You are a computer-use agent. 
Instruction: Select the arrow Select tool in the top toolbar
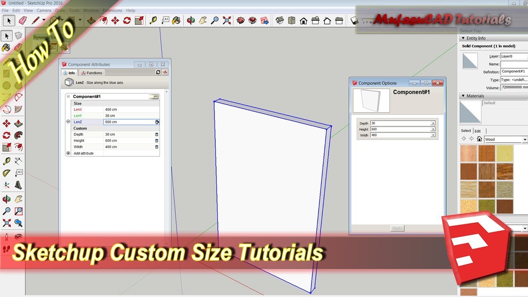(9, 20)
